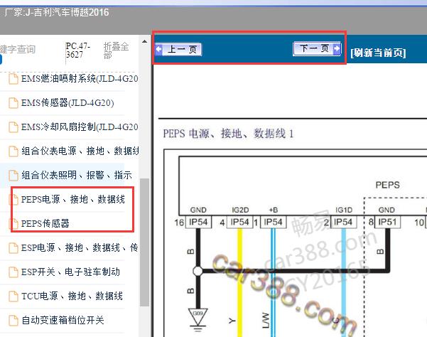The height and width of the screenshot is (337, 427).
Task: Open EMS燃油喷射系统(JLD-4G20 item
Action: coord(80,79)
